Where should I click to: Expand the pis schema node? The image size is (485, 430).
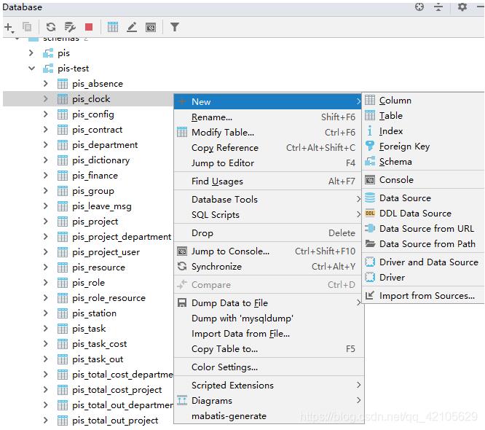click(31, 53)
